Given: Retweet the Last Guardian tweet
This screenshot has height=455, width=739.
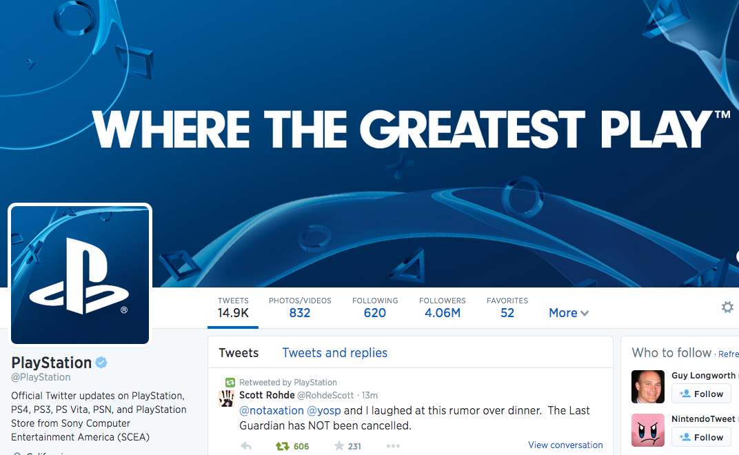Looking at the screenshot, I should 283,445.
